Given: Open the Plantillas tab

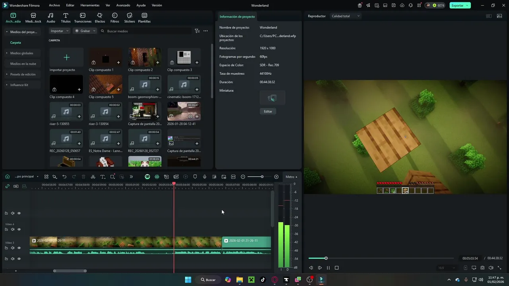Looking at the screenshot, I should [144, 18].
